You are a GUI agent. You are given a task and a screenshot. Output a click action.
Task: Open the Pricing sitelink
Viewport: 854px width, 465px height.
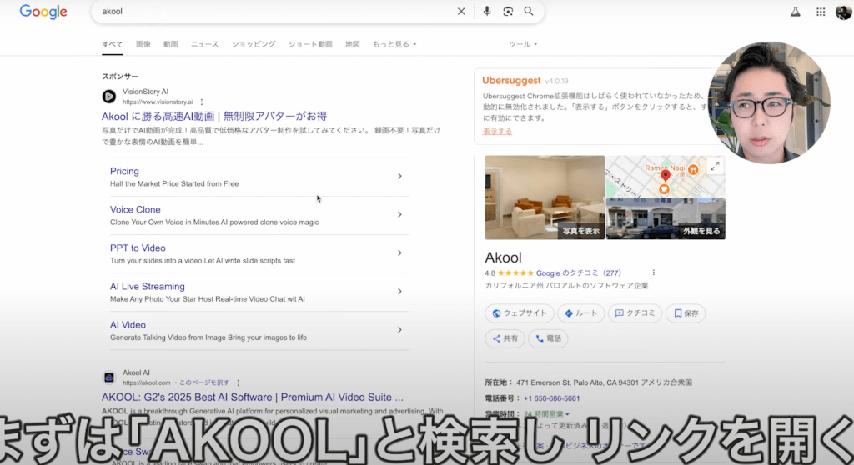pyautogui.click(x=124, y=171)
